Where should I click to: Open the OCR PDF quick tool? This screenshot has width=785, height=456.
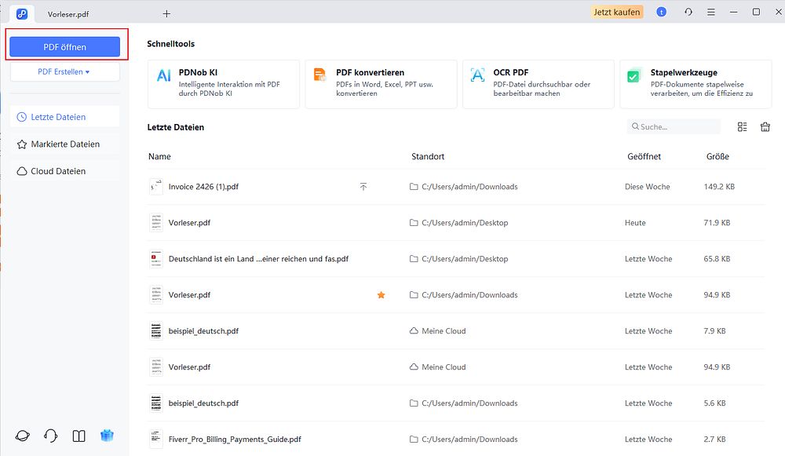[539, 84]
